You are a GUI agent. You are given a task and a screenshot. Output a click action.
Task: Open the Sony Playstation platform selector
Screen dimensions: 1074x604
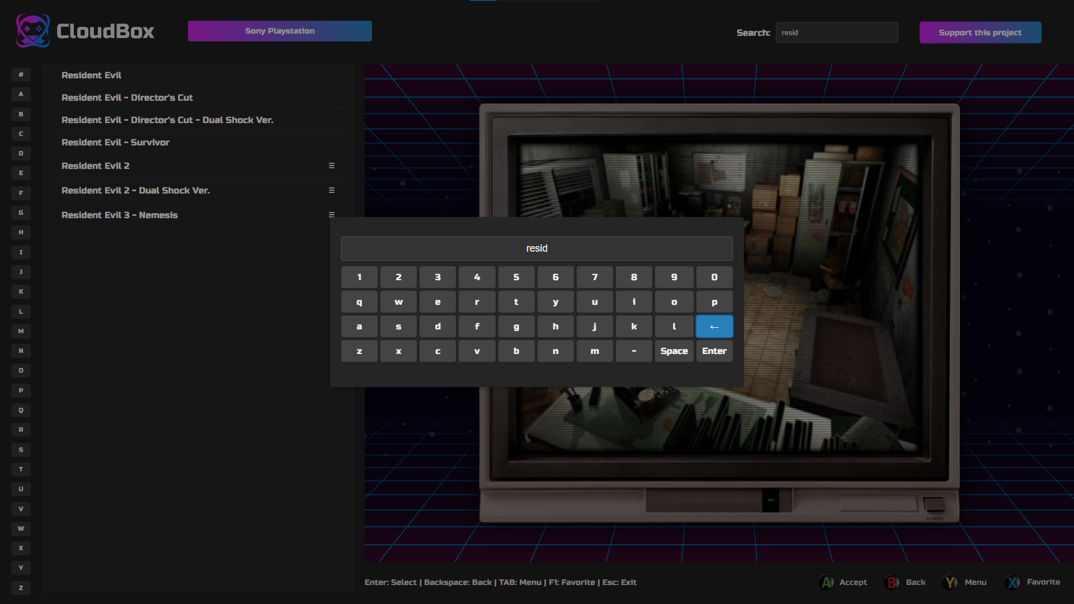click(280, 31)
